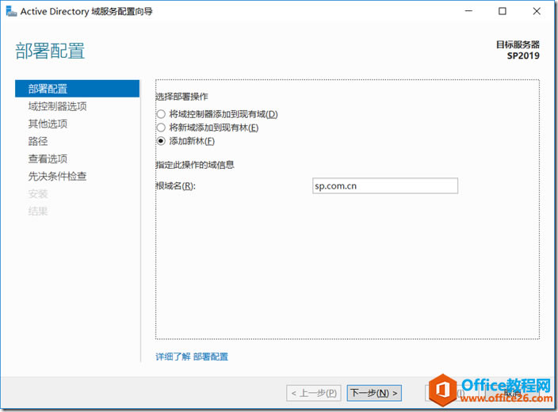Click the 目标服务器 label

[518, 44]
